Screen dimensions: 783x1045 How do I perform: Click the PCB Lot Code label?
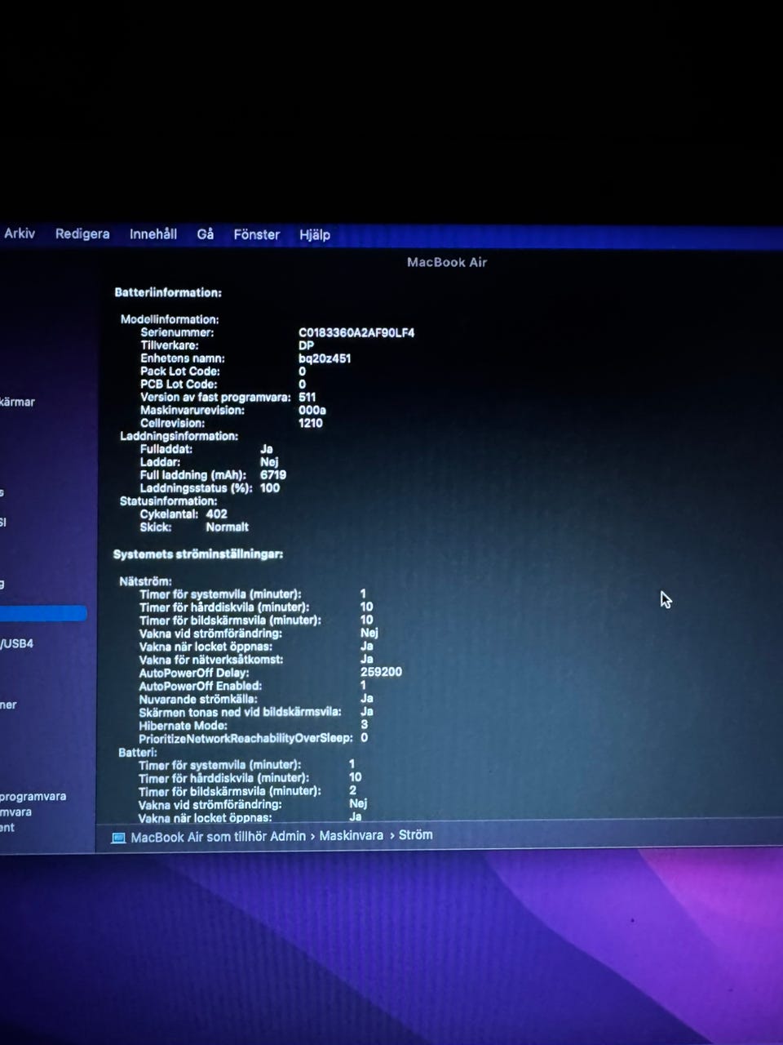(179, 384)
